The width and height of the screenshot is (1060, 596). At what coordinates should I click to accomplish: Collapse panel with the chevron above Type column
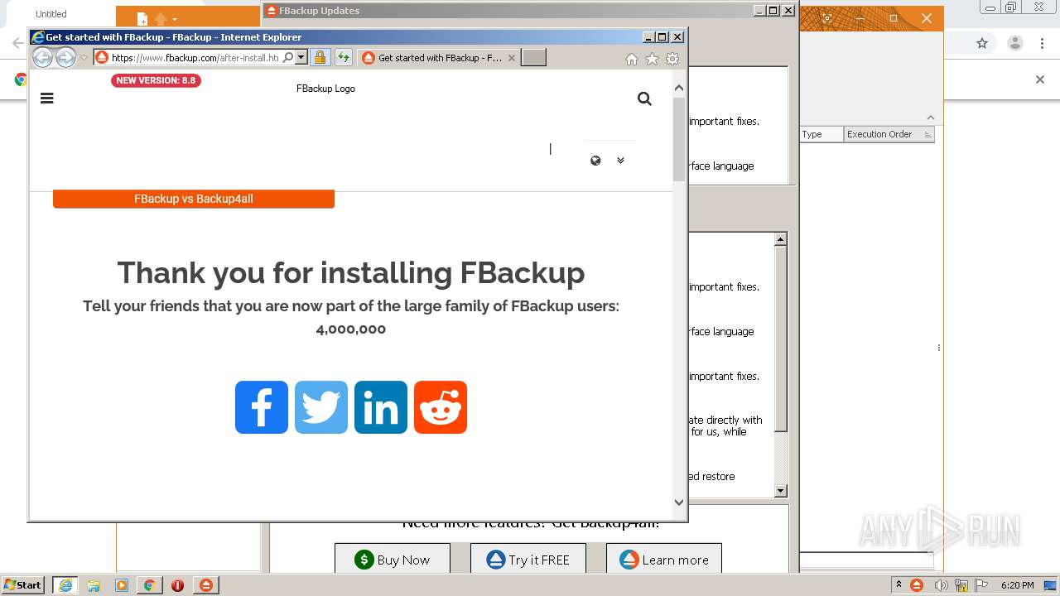930,118
